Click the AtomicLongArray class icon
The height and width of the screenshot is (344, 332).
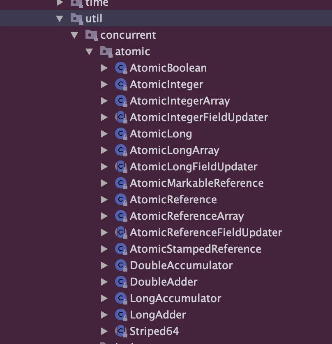pos(121,150)
